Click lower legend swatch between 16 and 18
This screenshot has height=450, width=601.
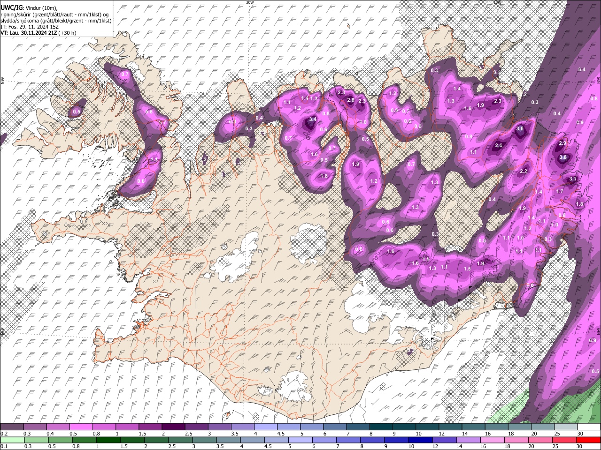[492, 440]
